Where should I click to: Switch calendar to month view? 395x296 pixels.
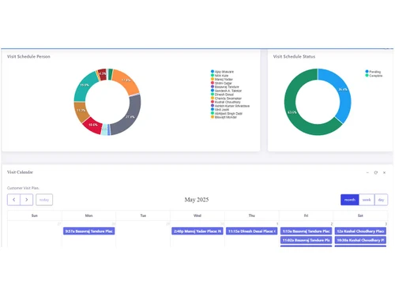[x=350, y=200]
